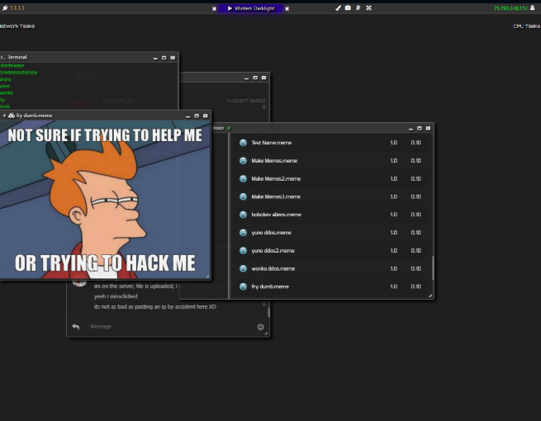Image resolution: width=541 pixels, height=421 pixels.
Task: Toggle fullscreen with the expand arrows icon
Action: pos(369,8)
